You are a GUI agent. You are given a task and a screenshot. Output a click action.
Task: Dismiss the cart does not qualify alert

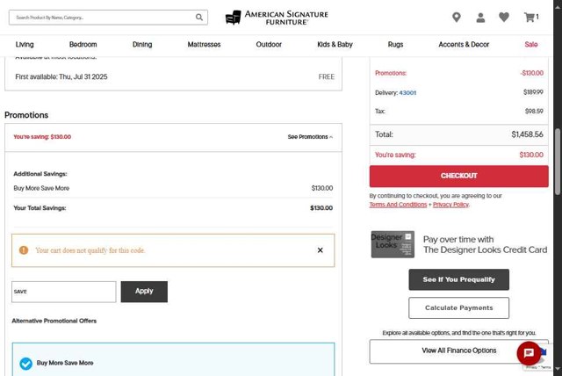[x=320, y=250]
